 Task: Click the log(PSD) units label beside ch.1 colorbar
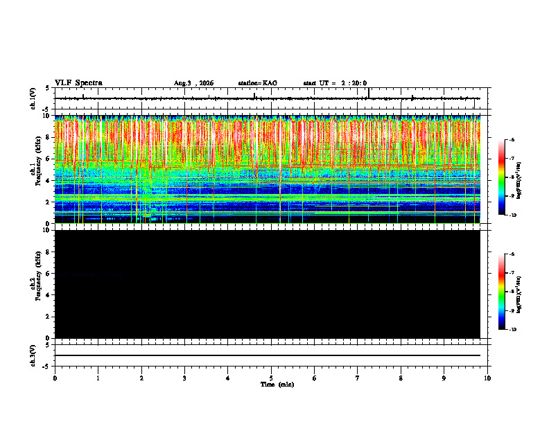519,181
